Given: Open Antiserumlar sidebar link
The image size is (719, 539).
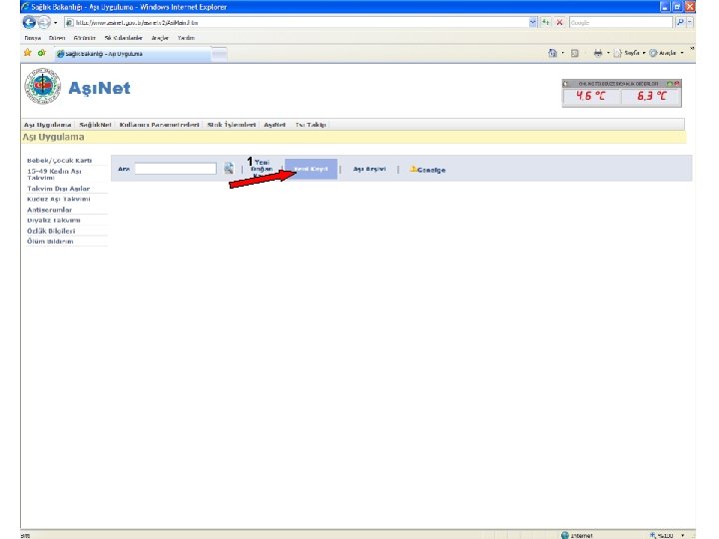Looking at the screenshot, I should point(49,210).
